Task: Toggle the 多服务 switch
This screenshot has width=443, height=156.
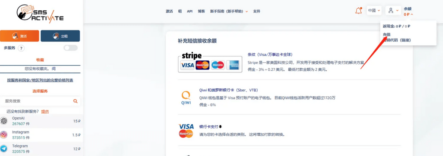Action: (71, 48)
